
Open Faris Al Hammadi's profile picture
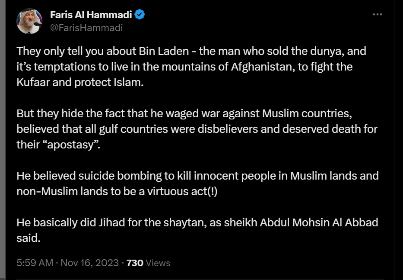(x=29, y=21)
